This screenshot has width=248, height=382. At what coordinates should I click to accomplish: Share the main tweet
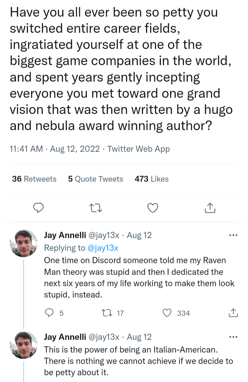tap(210, 208)
